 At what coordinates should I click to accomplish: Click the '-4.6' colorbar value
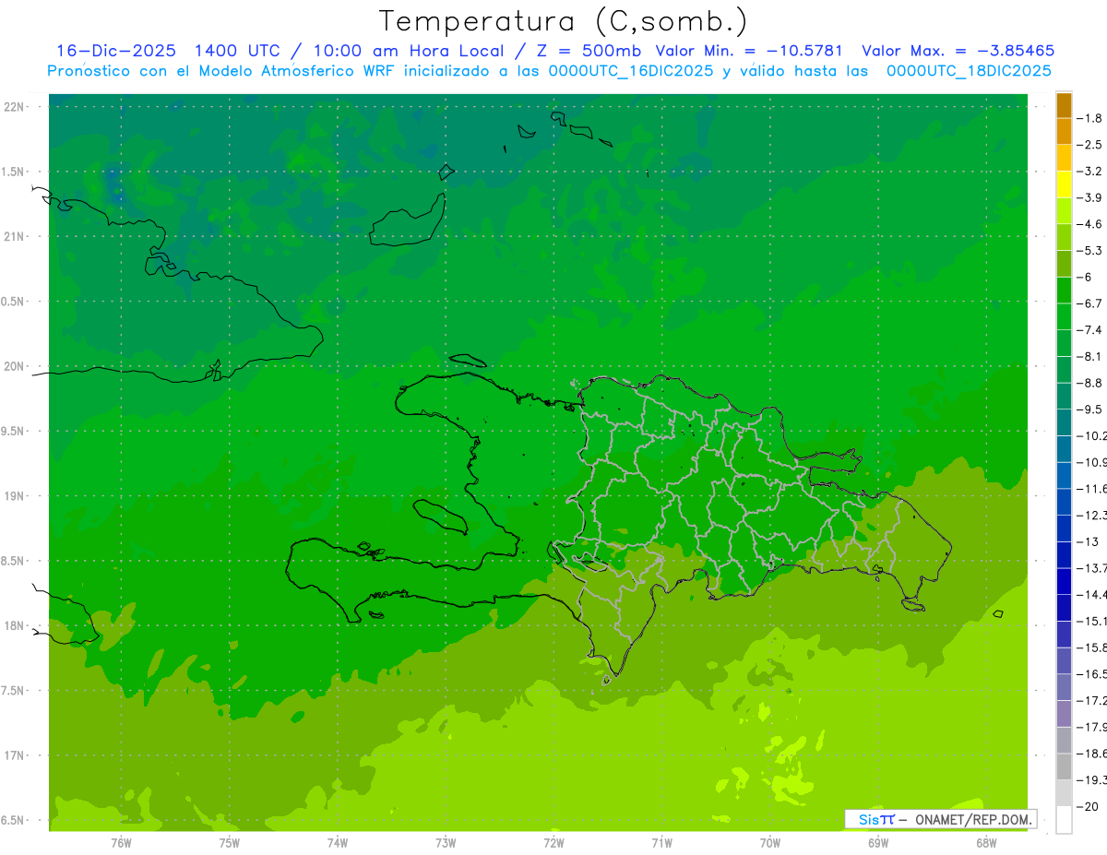[1091, 224]
